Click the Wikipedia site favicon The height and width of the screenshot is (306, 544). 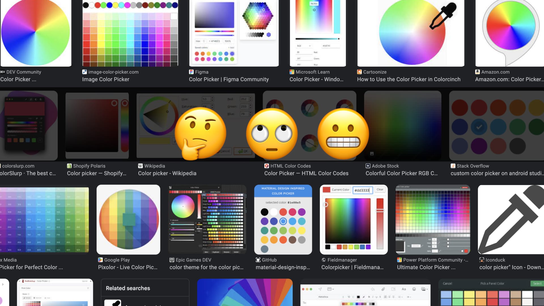pyautogui.click(x=140, y=166)
